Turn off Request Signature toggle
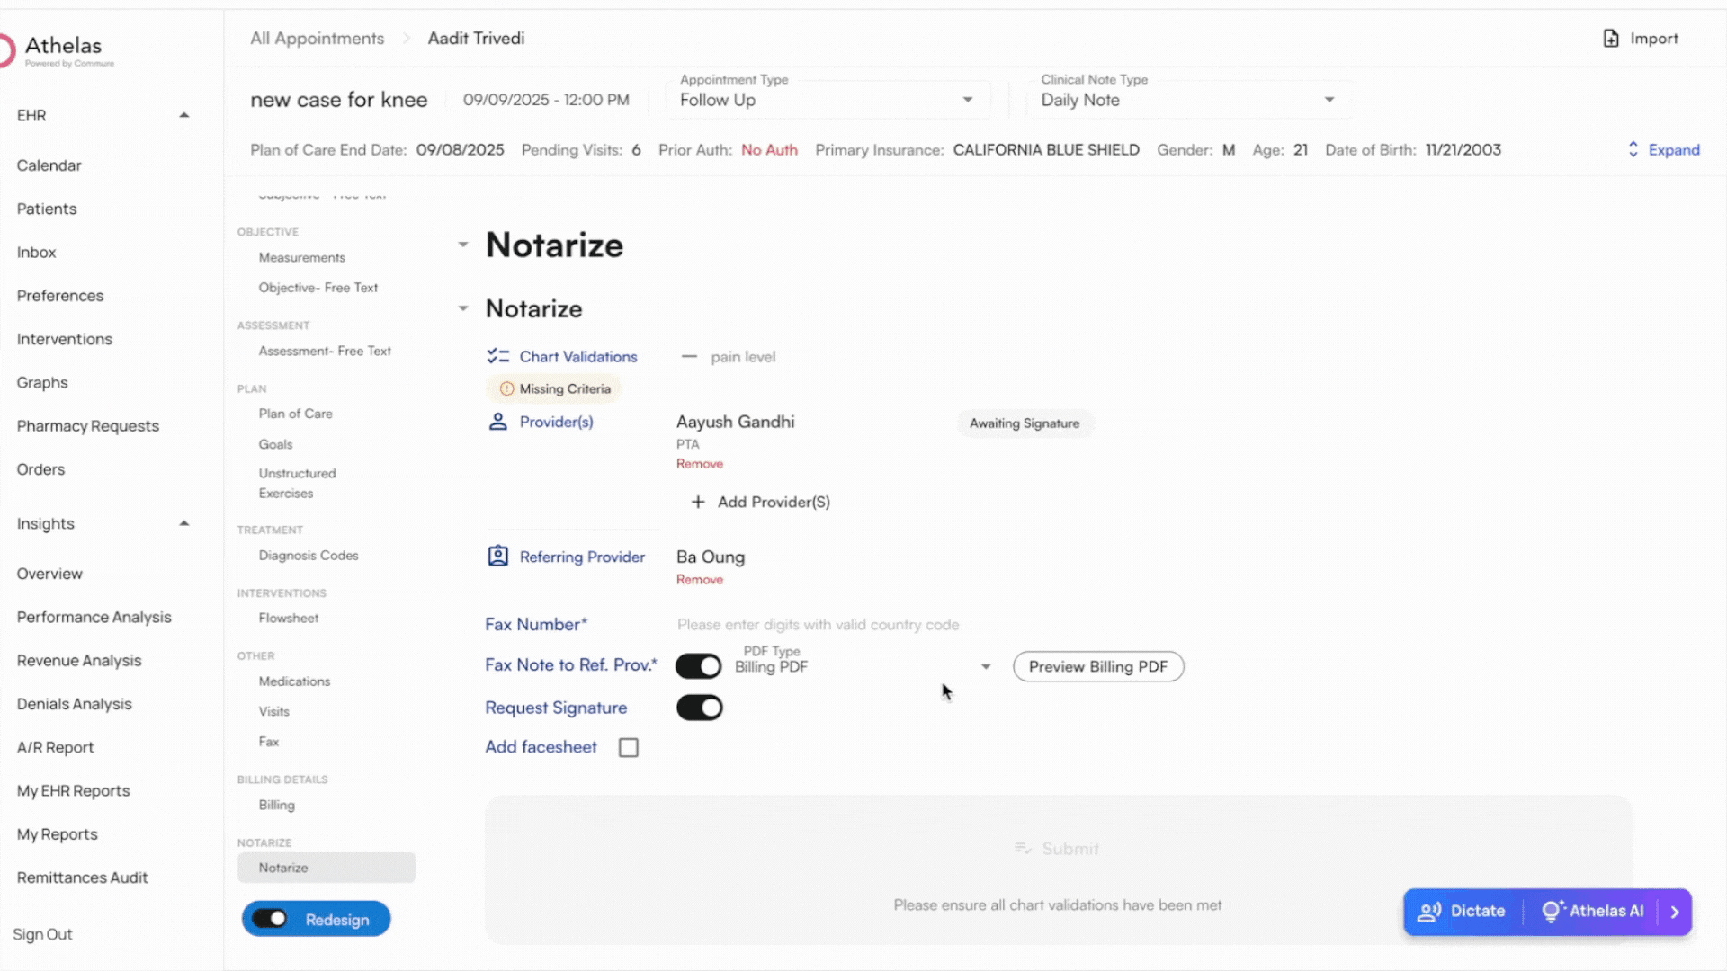Image resolution: width=1727 pixels, height=971 pixels. pos(699,708)
